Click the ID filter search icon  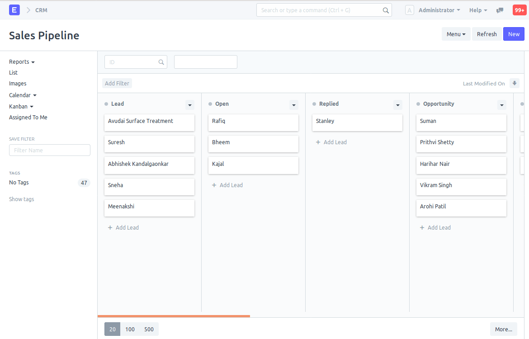(x=161, y=62)
